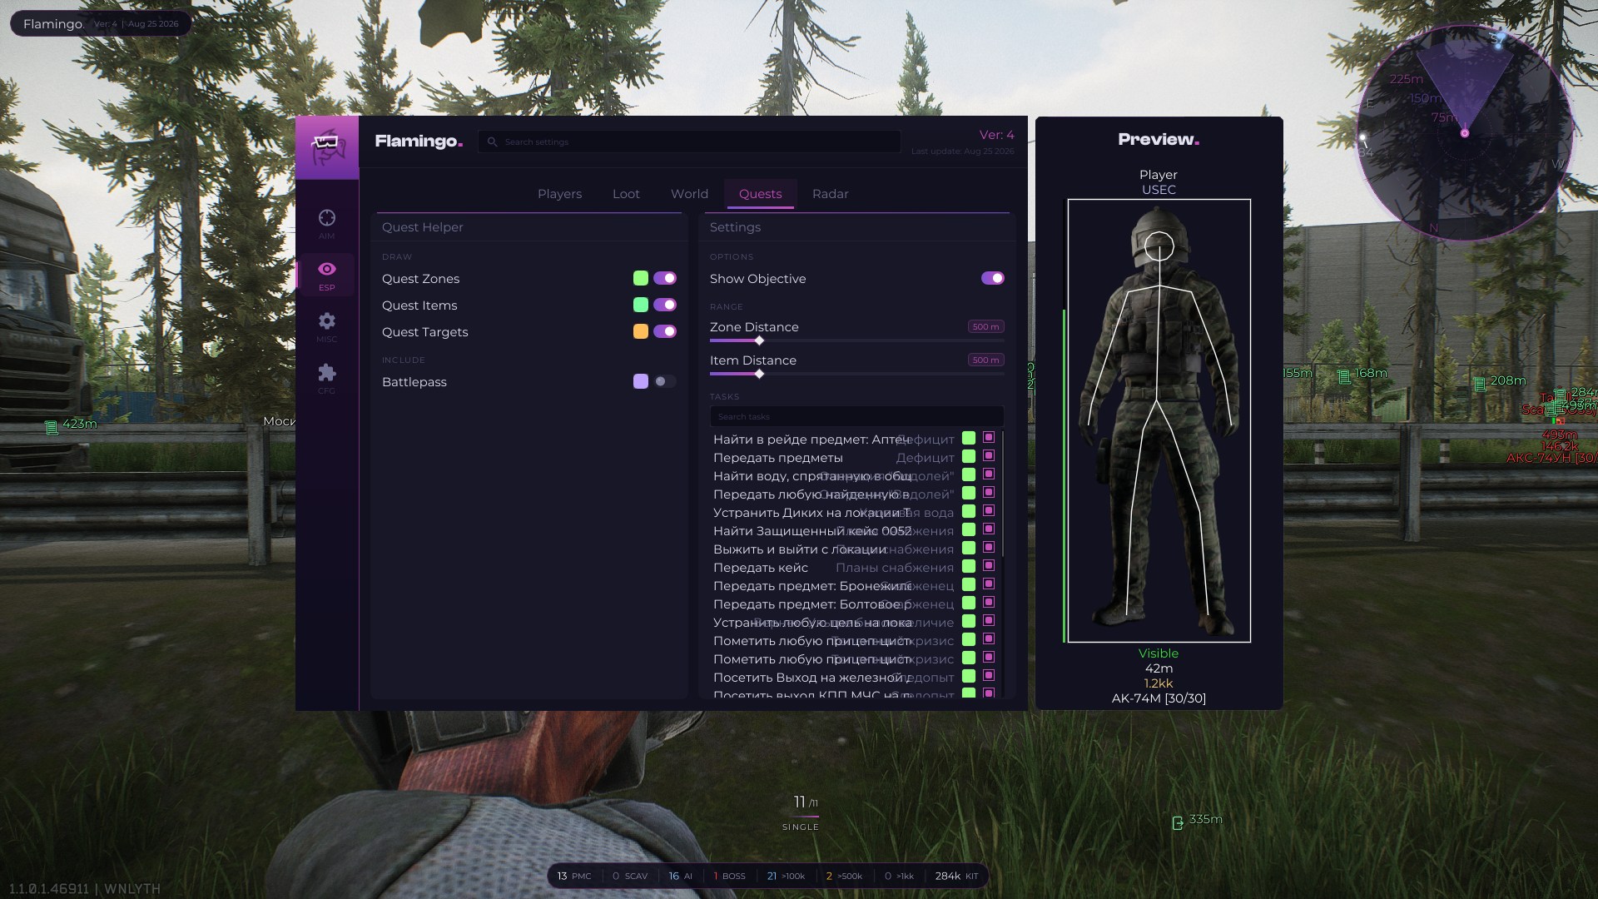Click the task list scrollbar
The width and height of the screenshot is (1598, 899).
[1002, 494]
